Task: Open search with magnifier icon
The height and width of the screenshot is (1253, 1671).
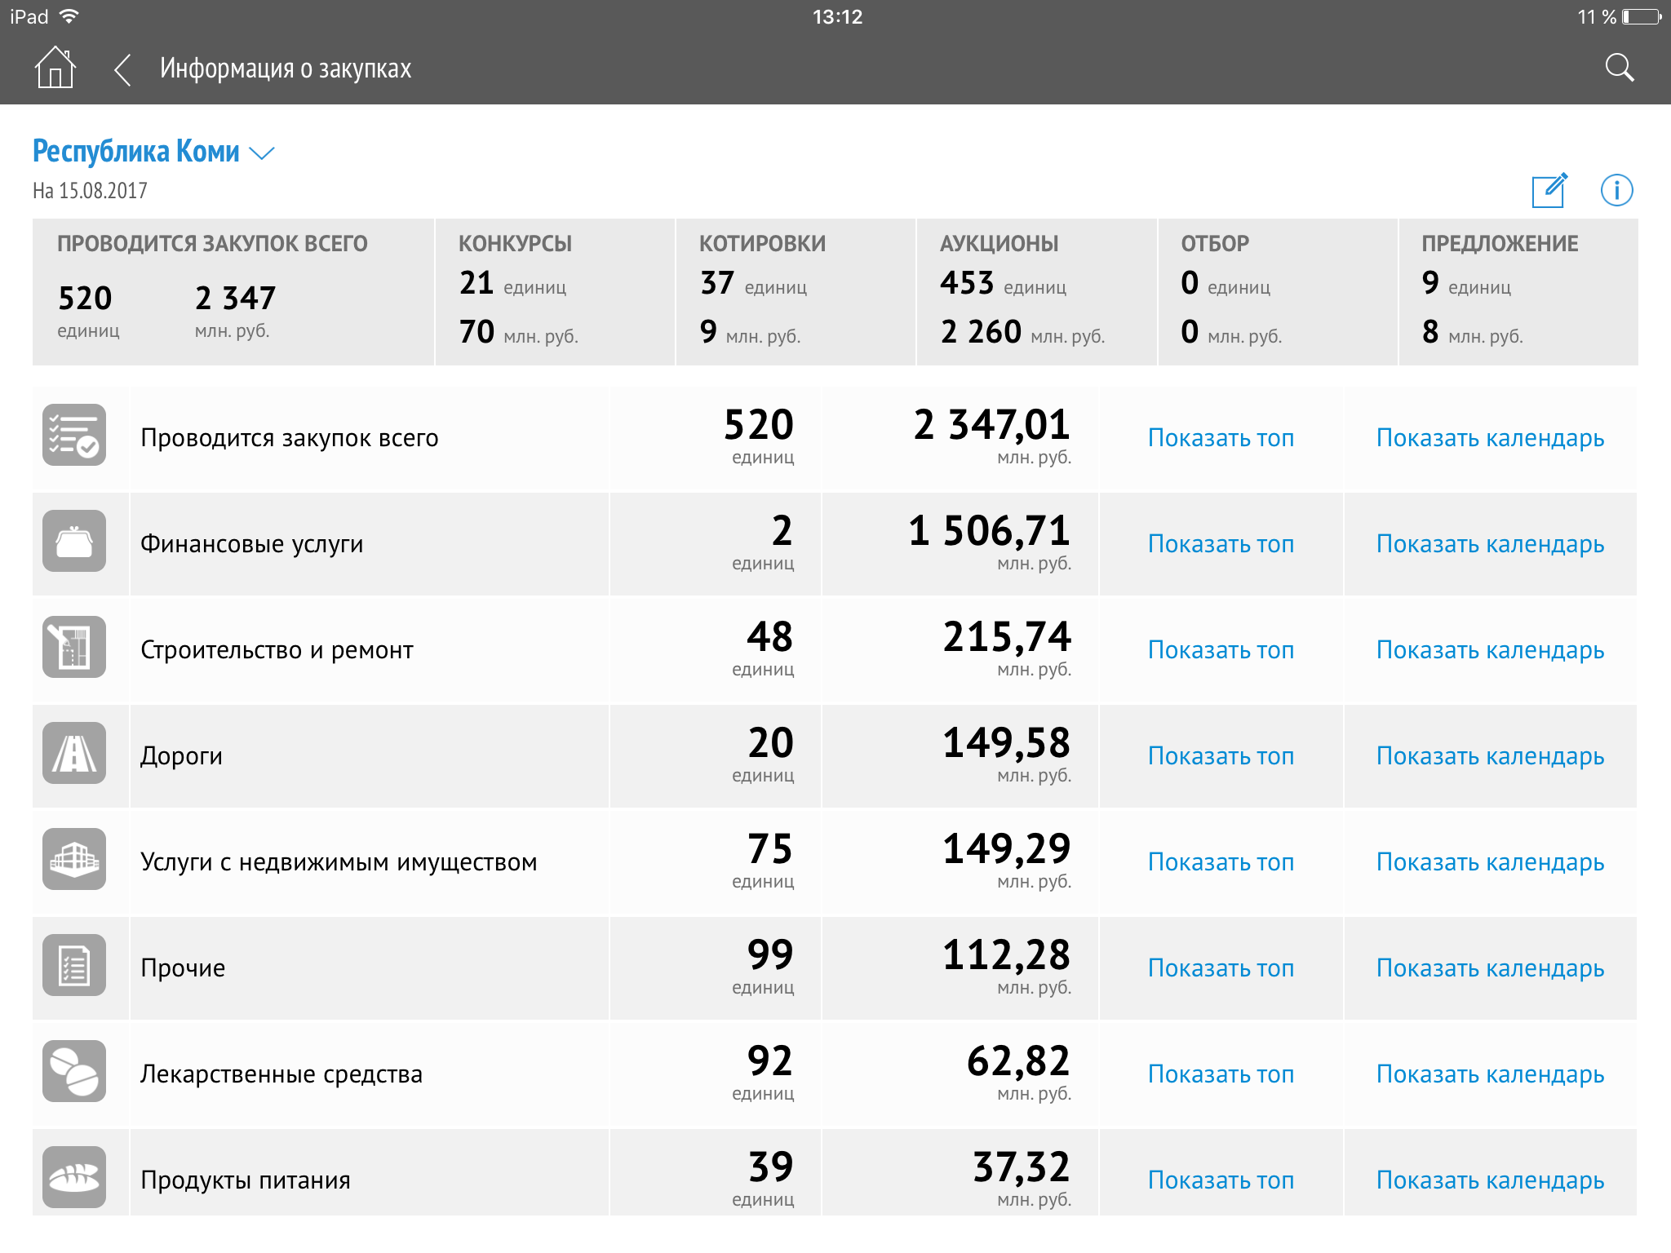Action: point(1619,68)
